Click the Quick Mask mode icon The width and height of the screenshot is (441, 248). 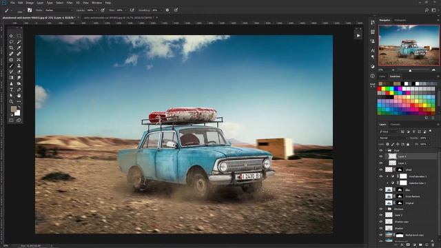pyautogui.click(x=11, y=120)
